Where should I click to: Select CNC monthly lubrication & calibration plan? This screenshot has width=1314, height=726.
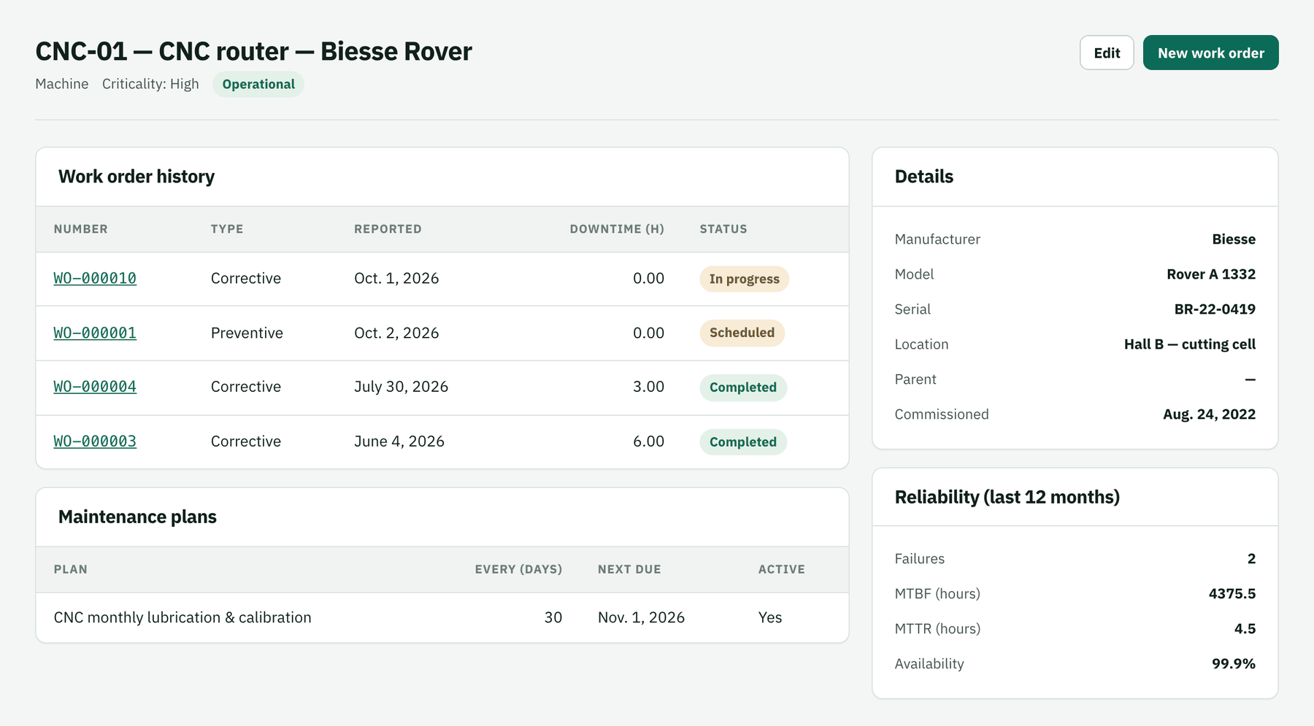182,617
